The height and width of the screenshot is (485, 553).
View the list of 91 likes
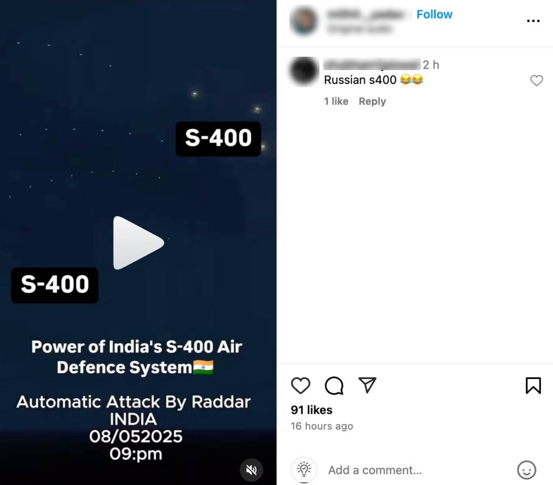click(312, 410)
